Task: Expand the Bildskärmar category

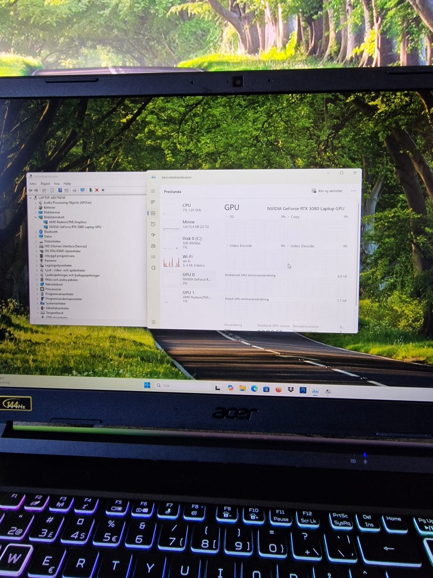Action: pyautogui.click(x=36, y=212)
